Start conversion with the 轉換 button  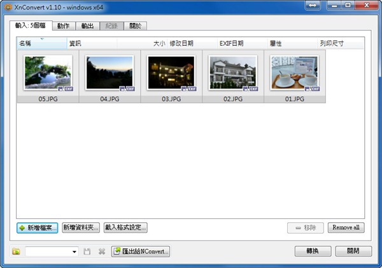[313, 251]
